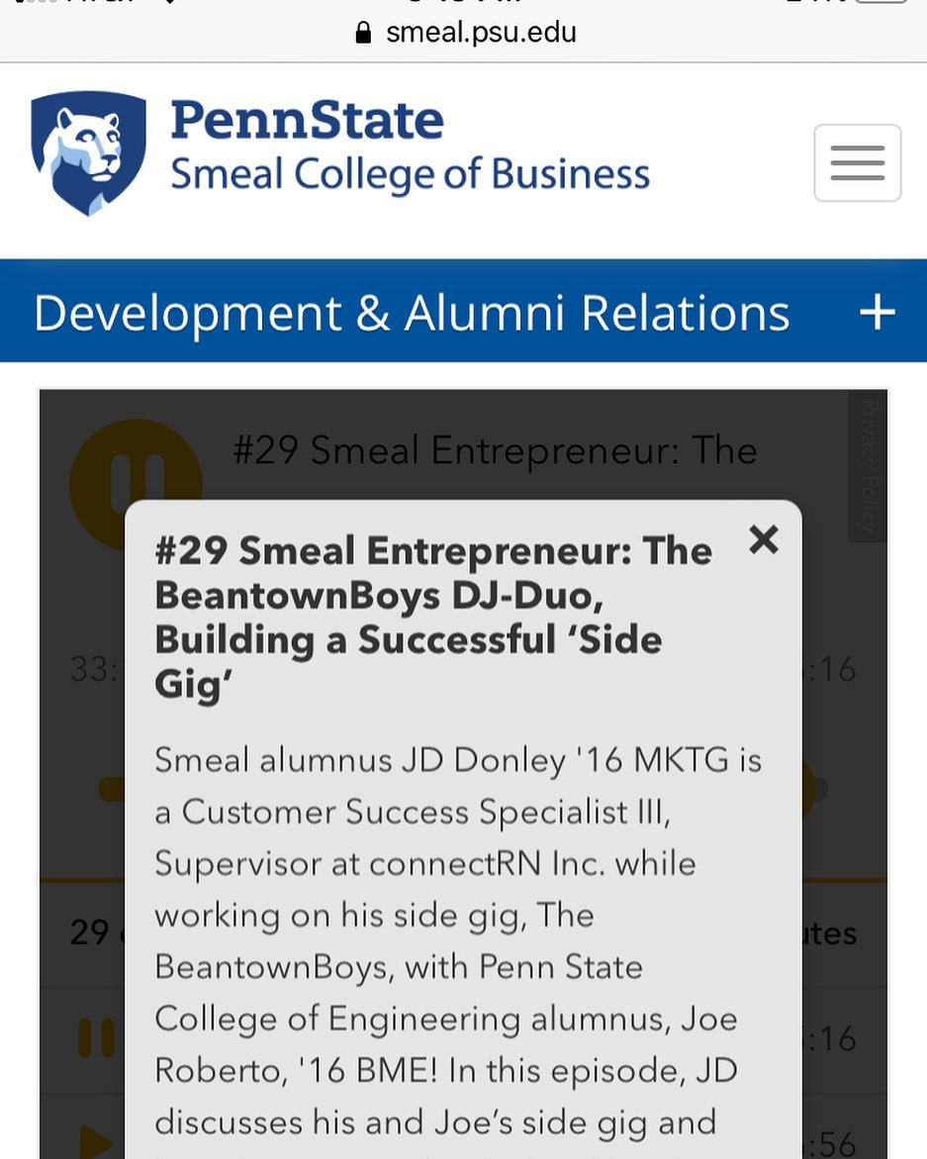Select the Development & Alumni Relations heading
Viewport: 927px width, 1159px height.
click(412, 313)
